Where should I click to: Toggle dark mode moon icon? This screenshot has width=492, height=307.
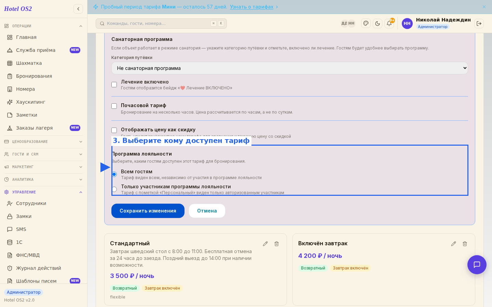point(378,24)
